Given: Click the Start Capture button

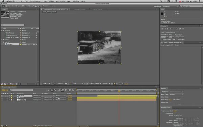Looking at the screenshot, I should coord(178,125).
